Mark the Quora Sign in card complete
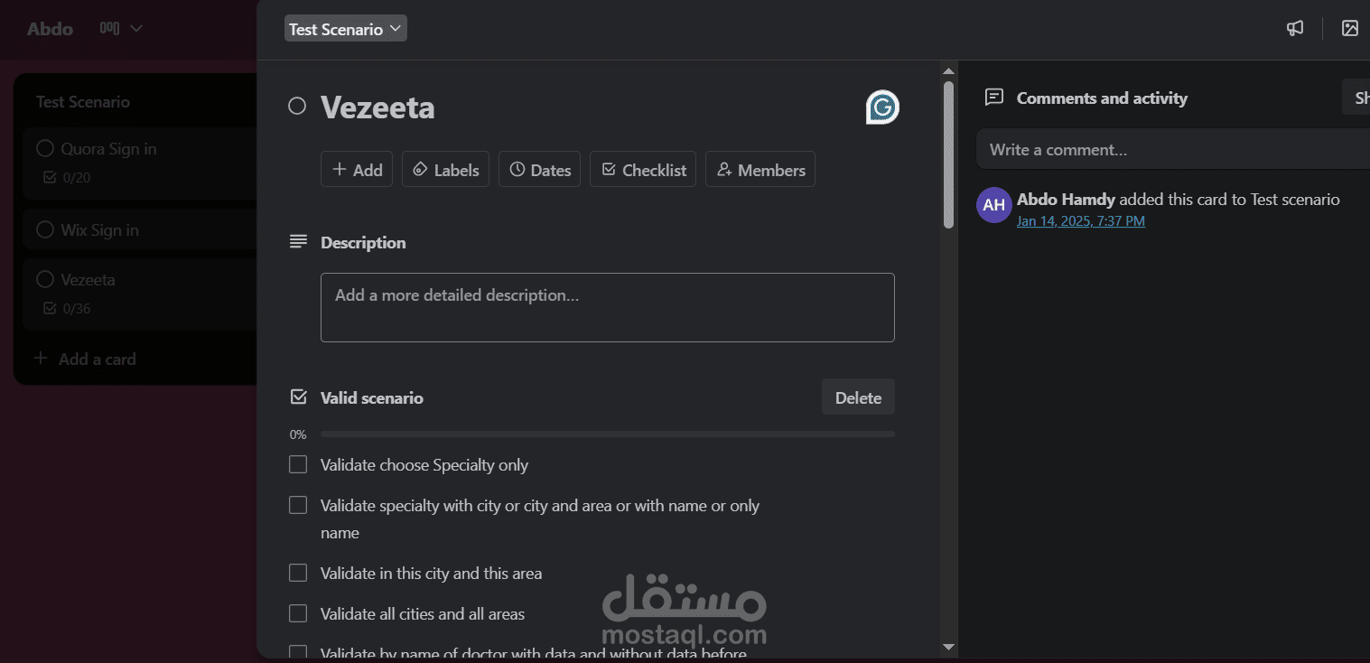Viewport: 1370px width, 663px height. click(45, 149)
